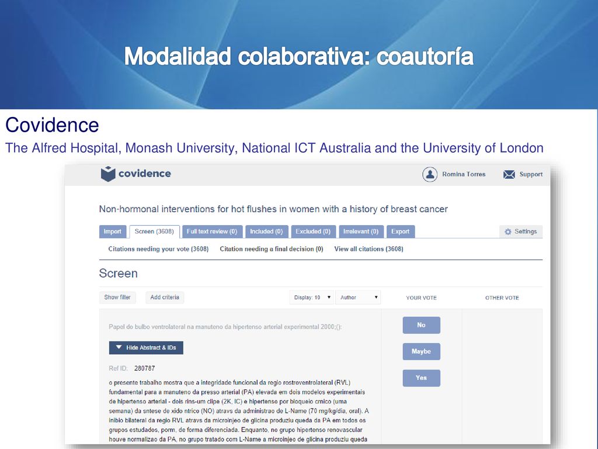The width and height of the screenshot is (598, 449).
Task: Open the Support envelope icon
Action: click(509, 174)
